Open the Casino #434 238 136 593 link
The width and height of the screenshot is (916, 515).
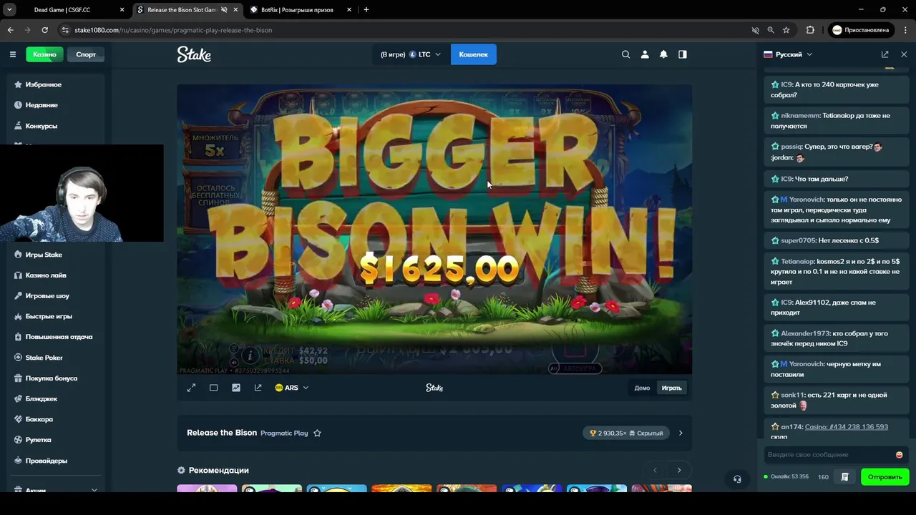[x=847, y=427]
